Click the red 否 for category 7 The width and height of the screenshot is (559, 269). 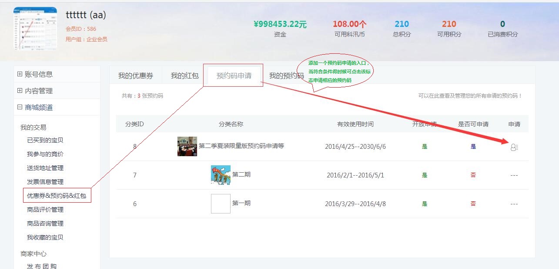473,175
